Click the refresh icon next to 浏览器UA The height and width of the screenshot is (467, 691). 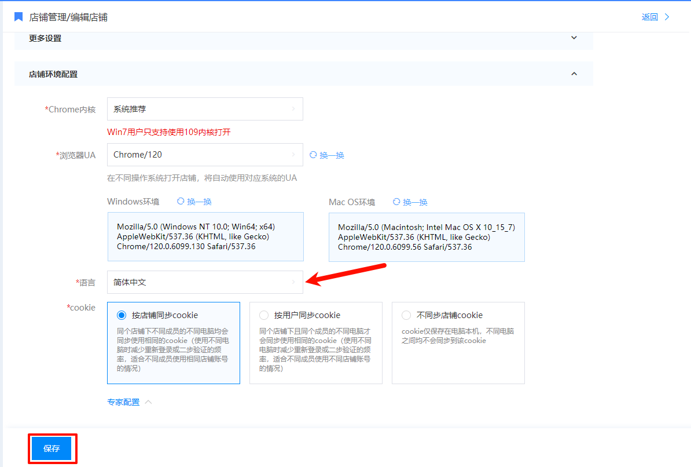tap(313, 155)
